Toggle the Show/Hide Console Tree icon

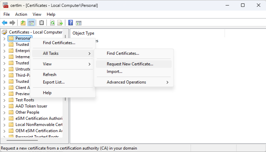pyautogui.click(x=31, y=23)
